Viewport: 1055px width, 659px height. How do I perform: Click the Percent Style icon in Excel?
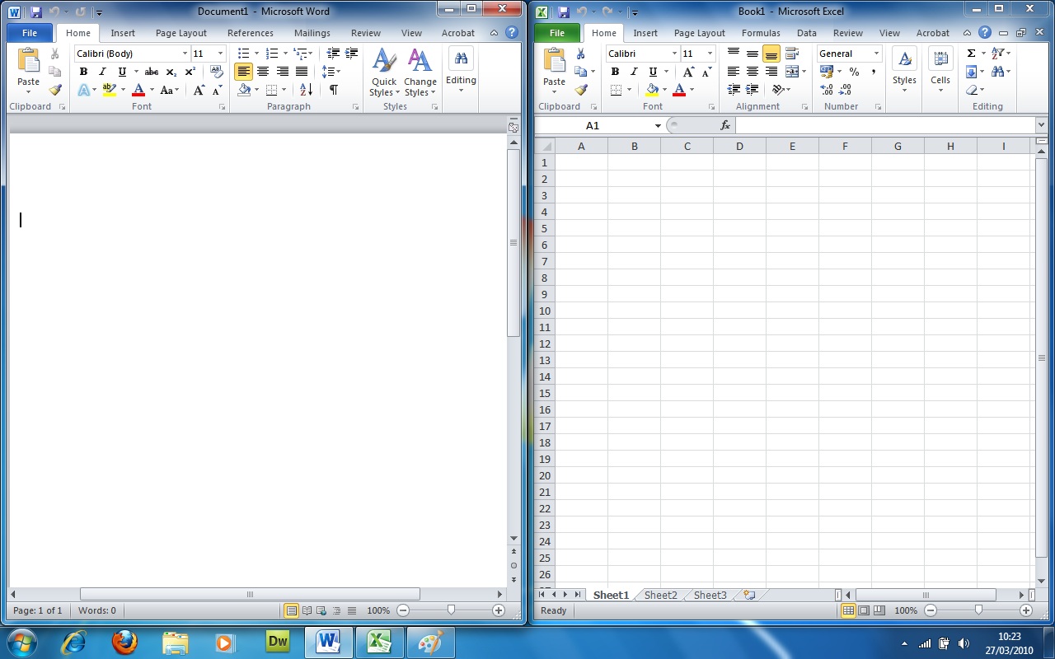pos(854,72)
